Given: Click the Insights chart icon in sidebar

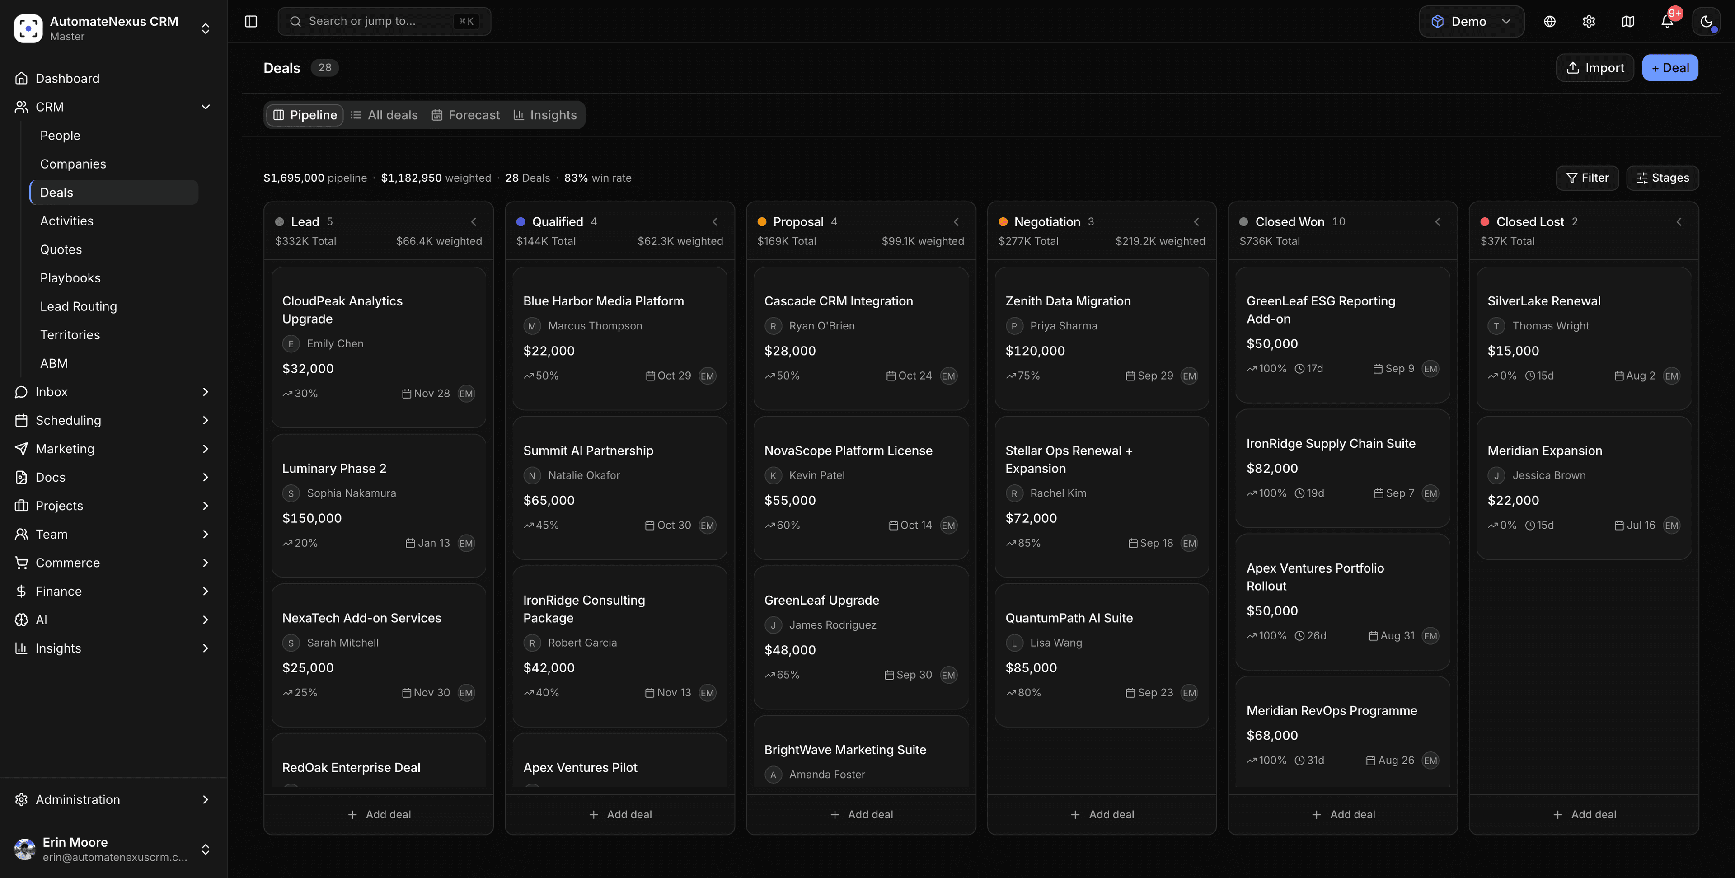Looking at the screenshot, I should pos(22,648).
